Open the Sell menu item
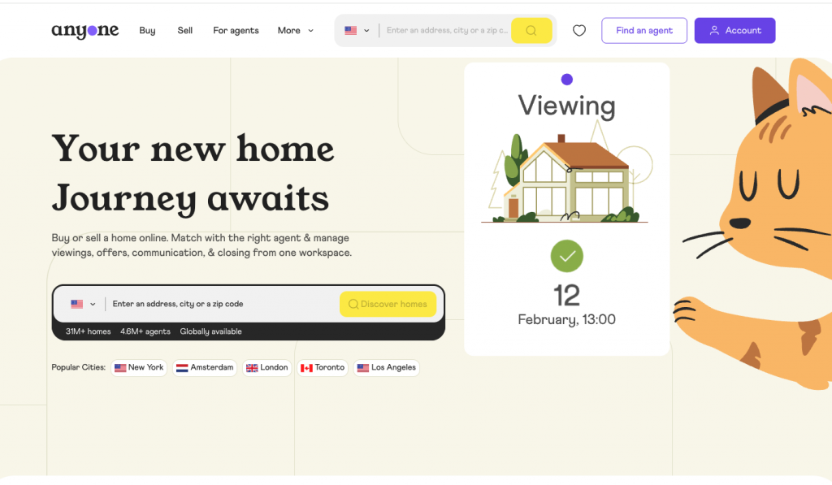Screen dimensions: 832x485 (184, 31)
